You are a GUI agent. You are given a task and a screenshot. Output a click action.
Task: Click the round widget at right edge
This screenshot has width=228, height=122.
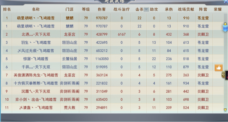click(224, 75)
